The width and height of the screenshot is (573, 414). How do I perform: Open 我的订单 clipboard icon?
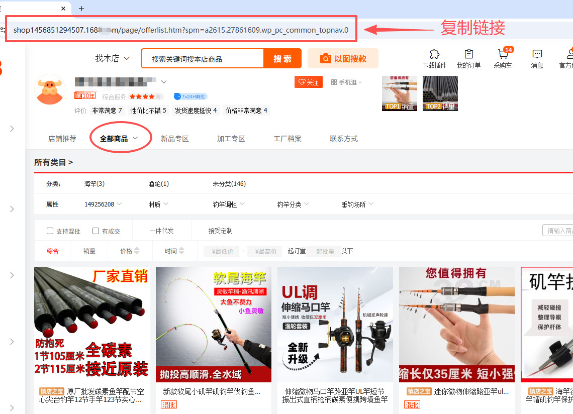coord(468,54)
